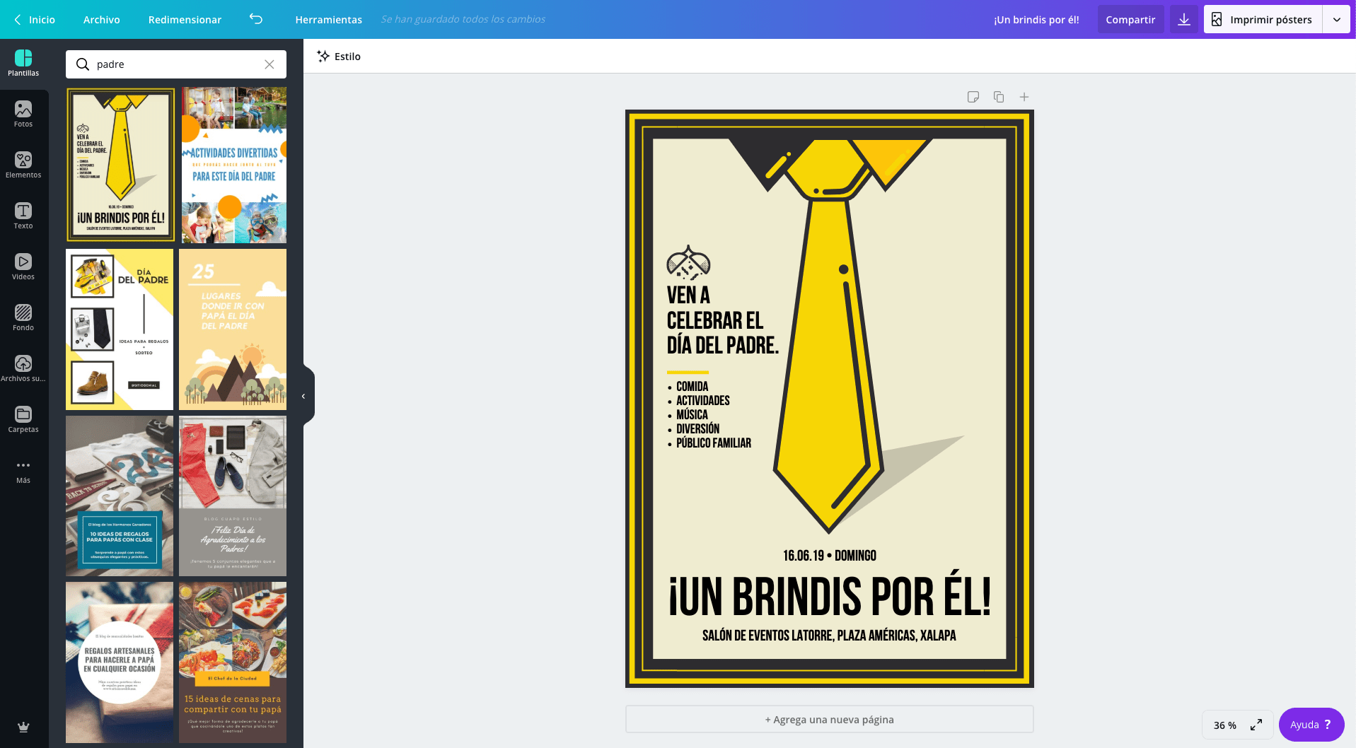The width and height of the screenshot is (1356, 748).
Task: Open the Fotos panel
Action: (x=23, y=115)
